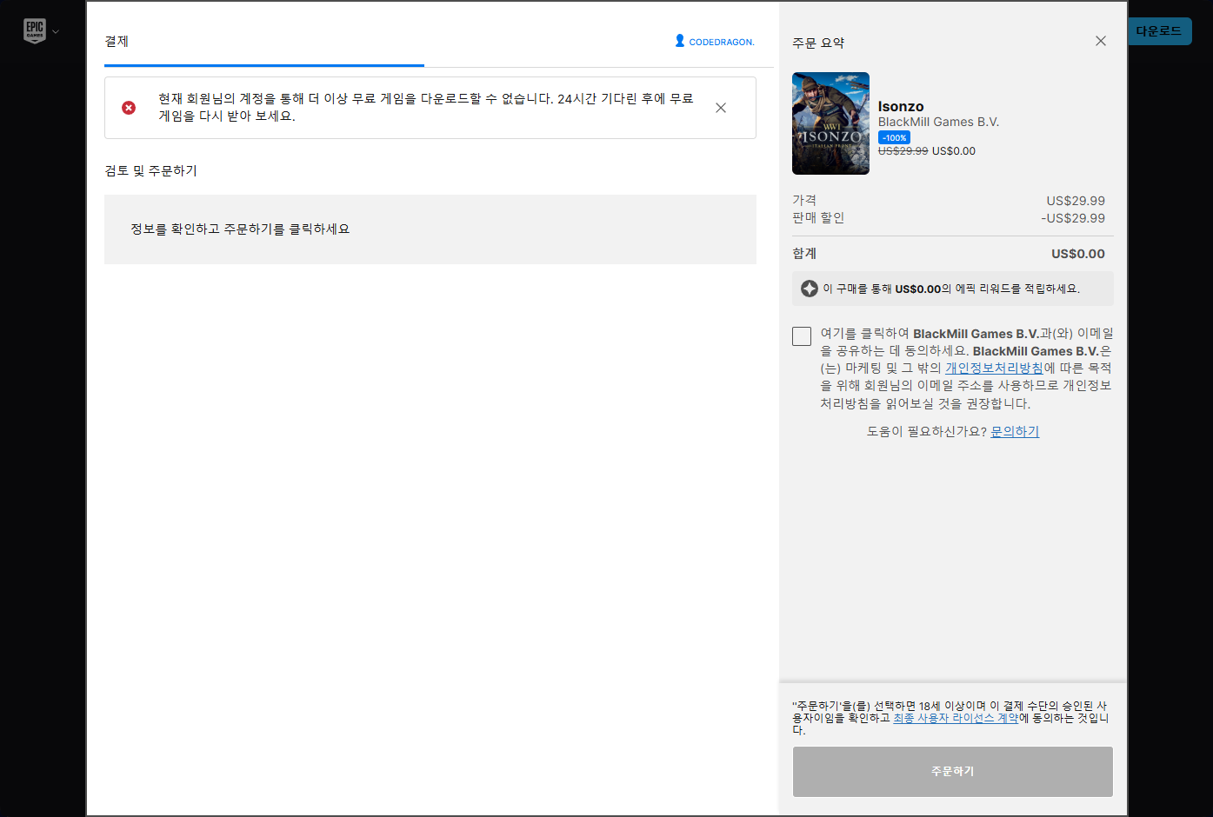Screen dimensions: 1213x817
Task: Click the Epic Rewards star icon
Action: point(810,289)
